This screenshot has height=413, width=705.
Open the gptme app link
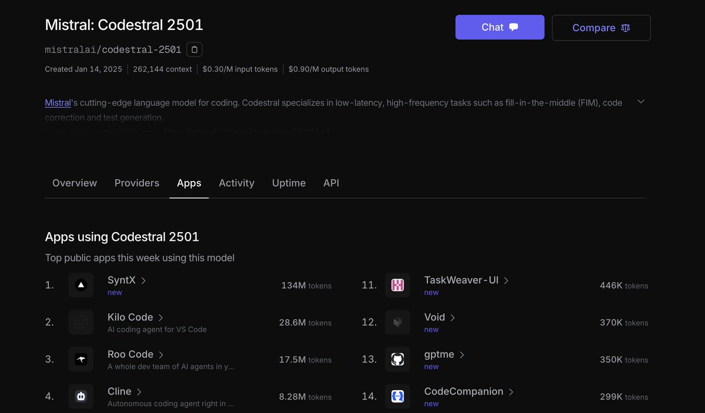439,354
